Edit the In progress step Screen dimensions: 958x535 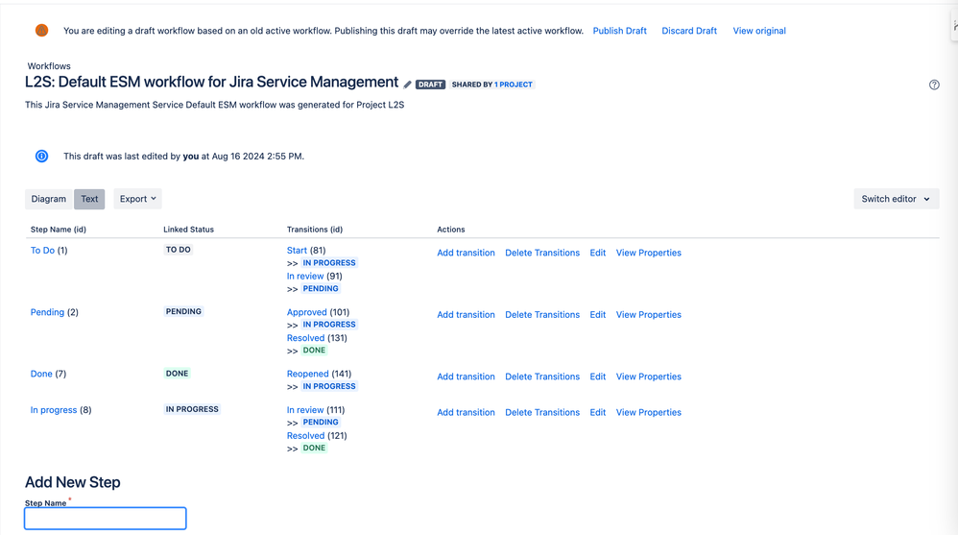[x=597, y=412]
